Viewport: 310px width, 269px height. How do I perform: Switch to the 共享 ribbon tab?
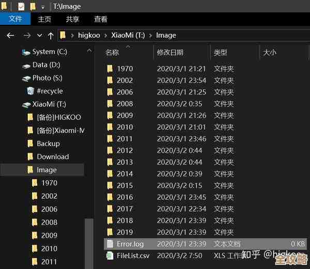click(x=72, y=19)
